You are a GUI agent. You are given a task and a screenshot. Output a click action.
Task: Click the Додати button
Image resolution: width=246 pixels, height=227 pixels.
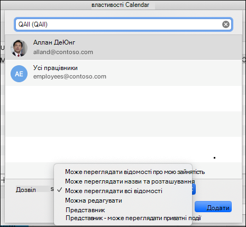click(213, 207)
